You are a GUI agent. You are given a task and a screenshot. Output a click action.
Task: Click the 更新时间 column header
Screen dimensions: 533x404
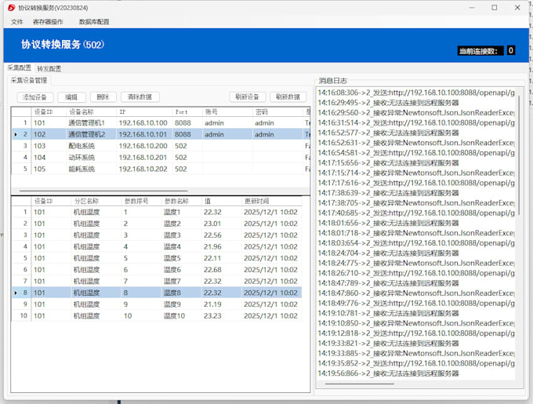click(271, 201)
